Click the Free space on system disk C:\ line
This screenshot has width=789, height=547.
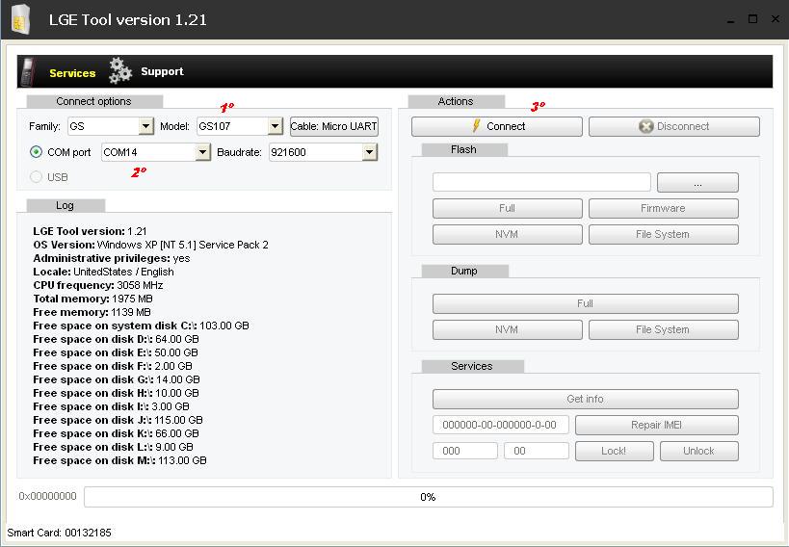tap(141, 326)
